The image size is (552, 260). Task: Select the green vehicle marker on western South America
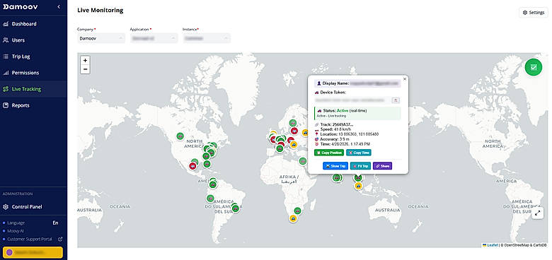(x=210, y=199)
